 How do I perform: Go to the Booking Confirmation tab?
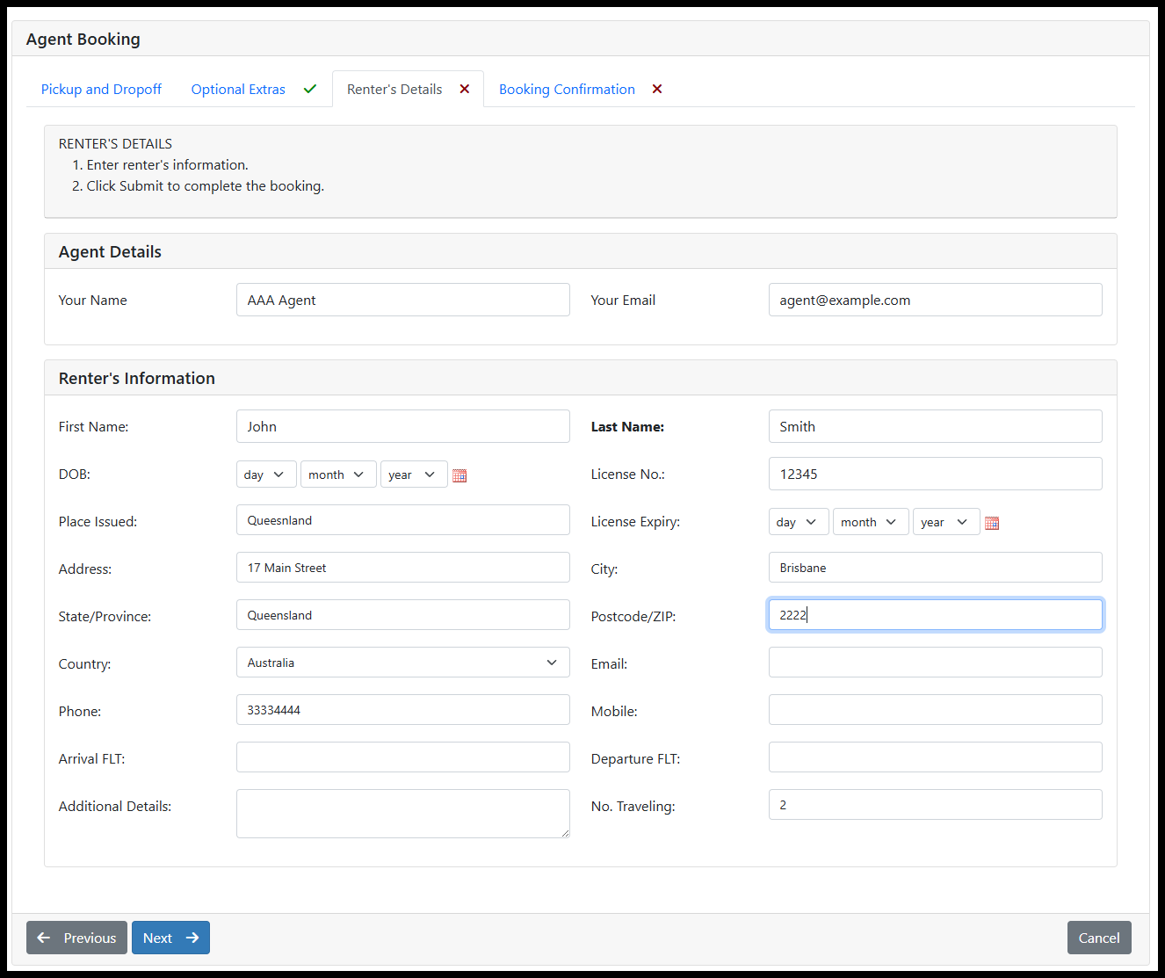[567, 90]
